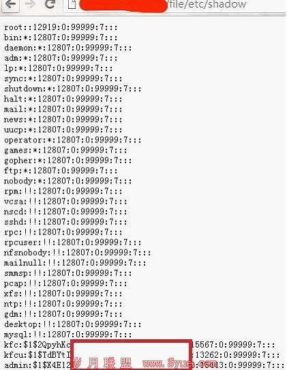Click the gopher account line
287x370 pixels.
(x=68, y=161)
